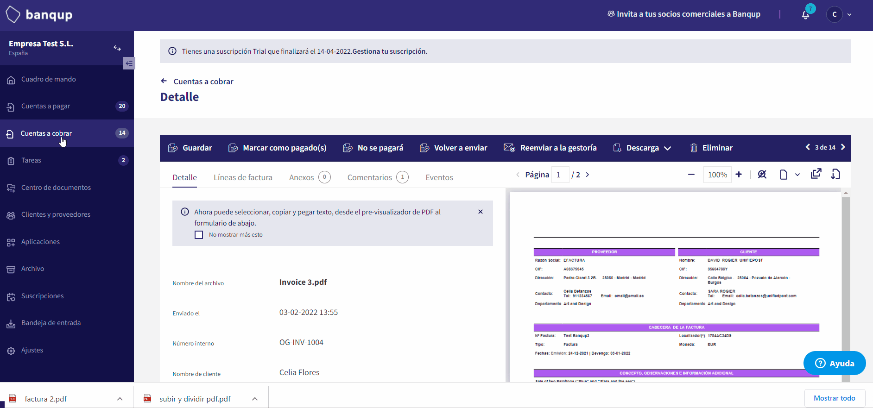
Task: Click Eliminar to delete invoice
Action: point(711,148)
